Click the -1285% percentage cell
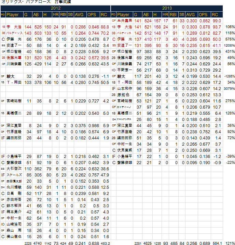The width and height of the screenshot is (235, 245). pos(230,76)
